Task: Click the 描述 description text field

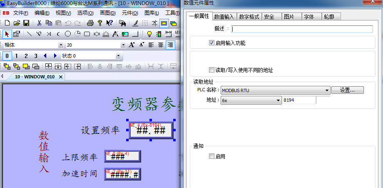Action: click(x=302, y=29)
